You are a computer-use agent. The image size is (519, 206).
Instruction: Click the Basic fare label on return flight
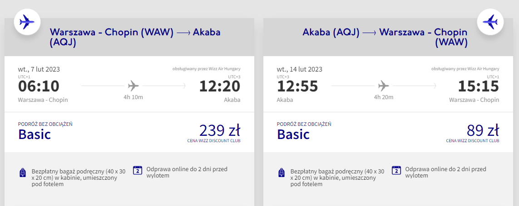(293, 134)
